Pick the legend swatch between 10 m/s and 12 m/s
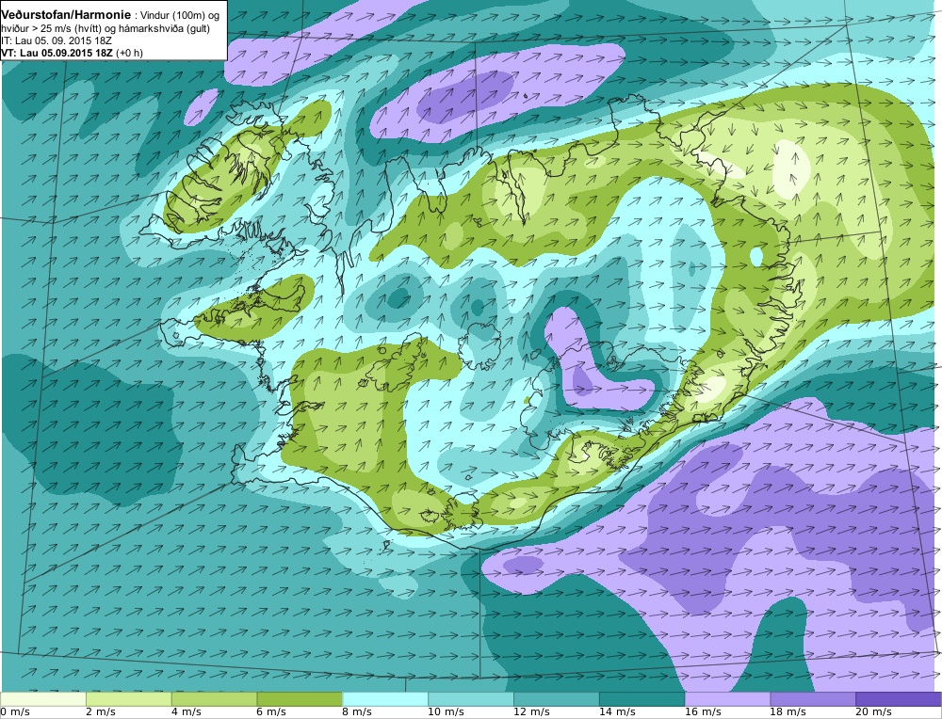This screenshot has height=719, width=942. click(x=471, y=698)
